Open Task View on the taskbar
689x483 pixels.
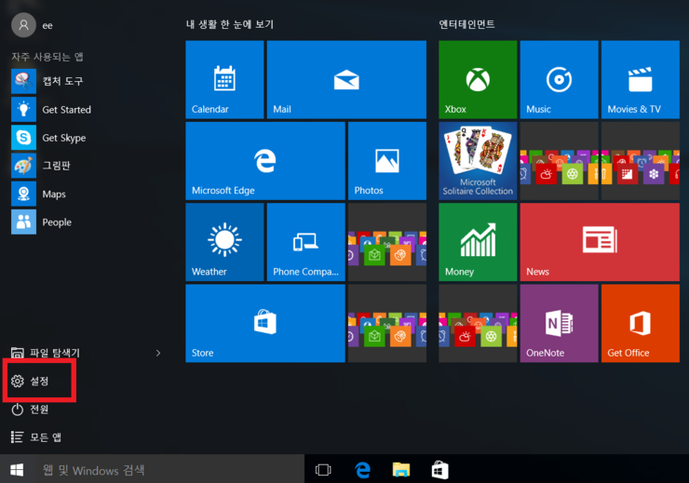click(323, 470)
